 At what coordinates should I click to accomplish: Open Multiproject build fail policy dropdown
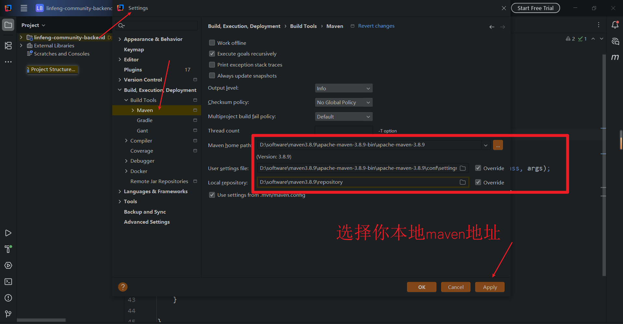[x=344, y=117]
